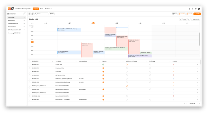208x113 pixels.
Task: Switch to the Vorgänge tab
Action: (36, 9)
